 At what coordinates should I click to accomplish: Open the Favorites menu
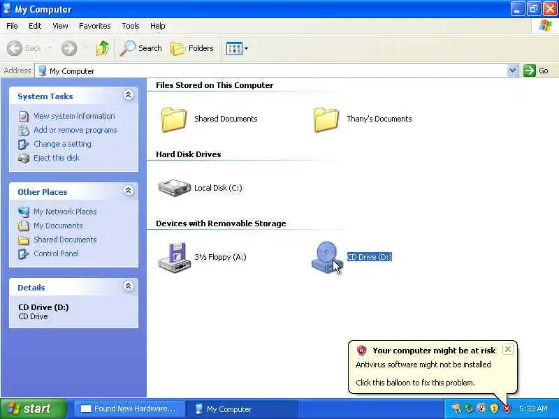tap(95, 26)
